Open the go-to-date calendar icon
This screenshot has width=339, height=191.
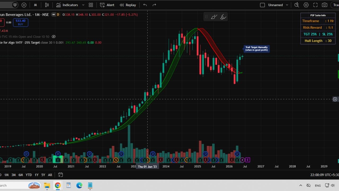pos(60,175)
